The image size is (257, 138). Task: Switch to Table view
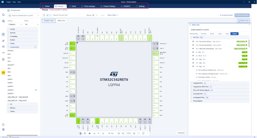point(62,21)
